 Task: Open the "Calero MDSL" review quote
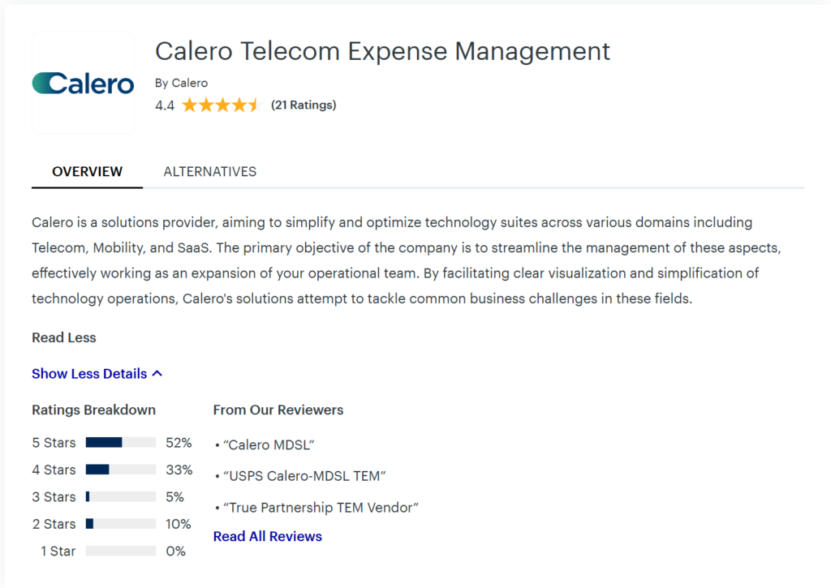click(x=268, y=445)
